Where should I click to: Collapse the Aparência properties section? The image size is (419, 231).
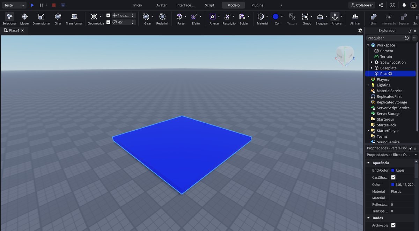pyautogui.click(x=368, y=163)
